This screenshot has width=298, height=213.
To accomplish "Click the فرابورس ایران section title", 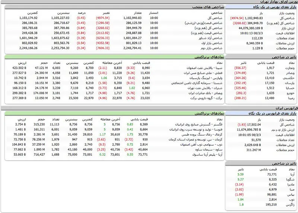I will click(286, 108).
